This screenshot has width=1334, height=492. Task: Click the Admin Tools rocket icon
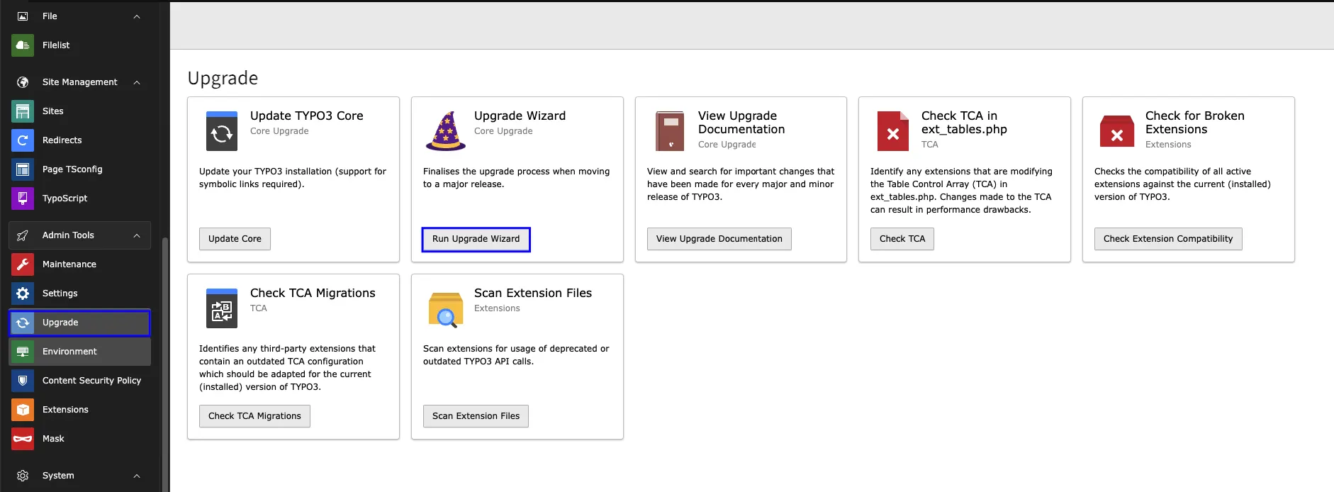tap(23, 235)
